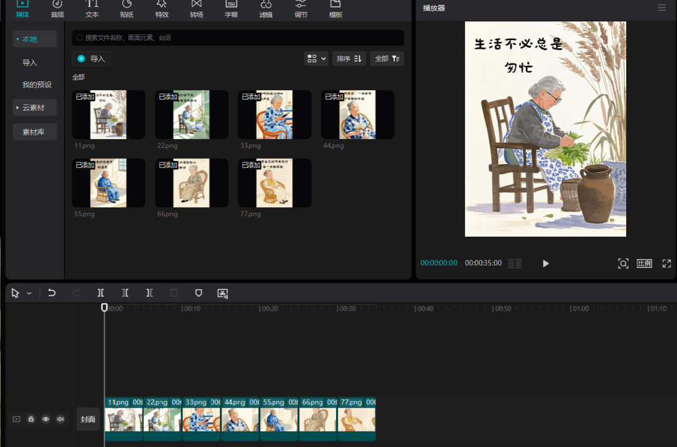
Task: Click the media search field
Action: [x=238, y=38]
